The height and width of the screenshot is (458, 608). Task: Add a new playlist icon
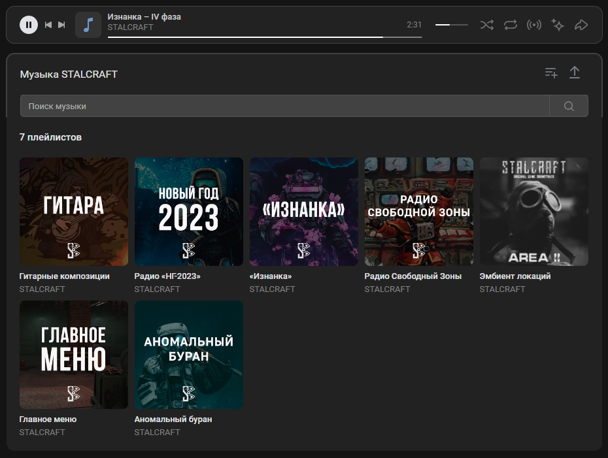(x=551, y=73)
